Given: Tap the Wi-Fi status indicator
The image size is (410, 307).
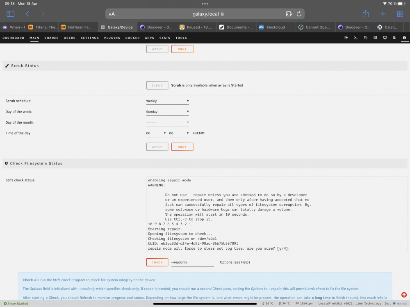Looking at the screenshot, I should pyautogui.click(x=385, y=4).
